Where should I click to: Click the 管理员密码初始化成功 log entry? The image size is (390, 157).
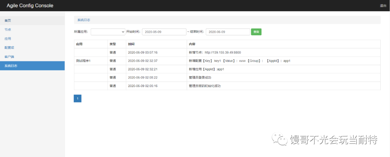coord(205,86)
